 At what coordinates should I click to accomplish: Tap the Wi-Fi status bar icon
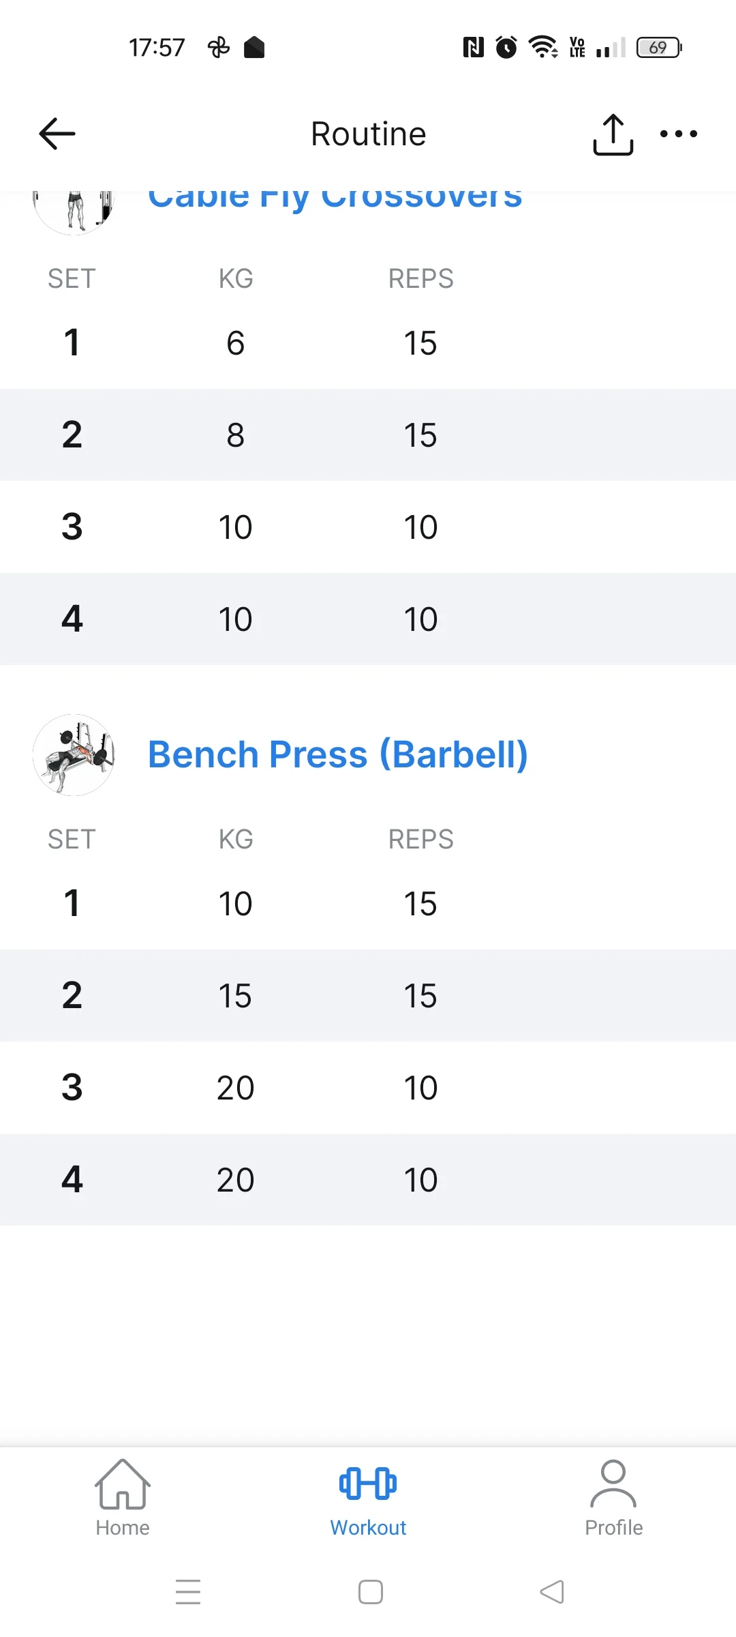point(543,47)
